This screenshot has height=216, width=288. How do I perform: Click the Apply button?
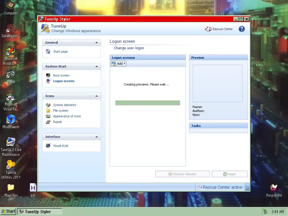click(229, 174)
